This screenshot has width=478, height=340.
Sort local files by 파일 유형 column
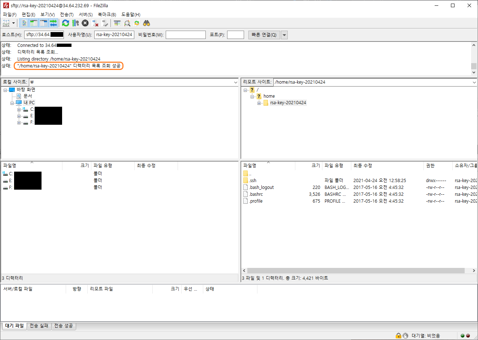click(112, 165)
